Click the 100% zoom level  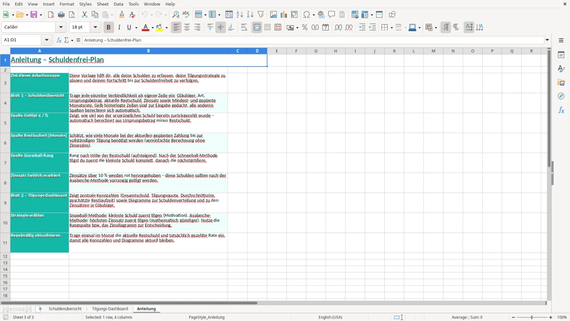click(x=562, y=317)
